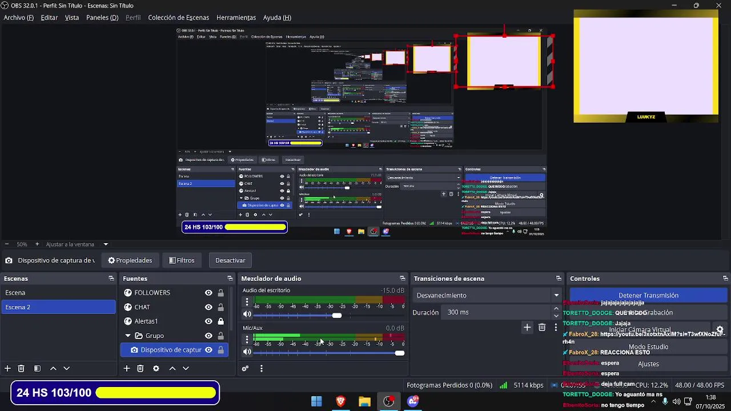The width and height of the screenshot is (731, 411).
Task: Open the Ayuda menu
Action: pyautogui.click(x=277, y=18)
